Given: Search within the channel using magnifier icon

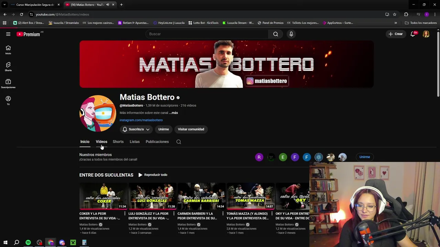Looking at the screenshot, I should tap(179, 142).
